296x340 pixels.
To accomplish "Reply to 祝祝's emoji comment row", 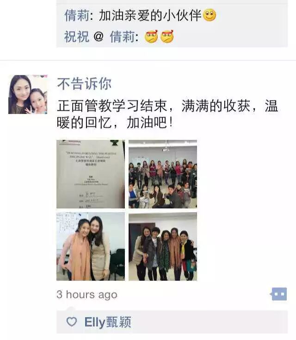I will click(172, 37).
